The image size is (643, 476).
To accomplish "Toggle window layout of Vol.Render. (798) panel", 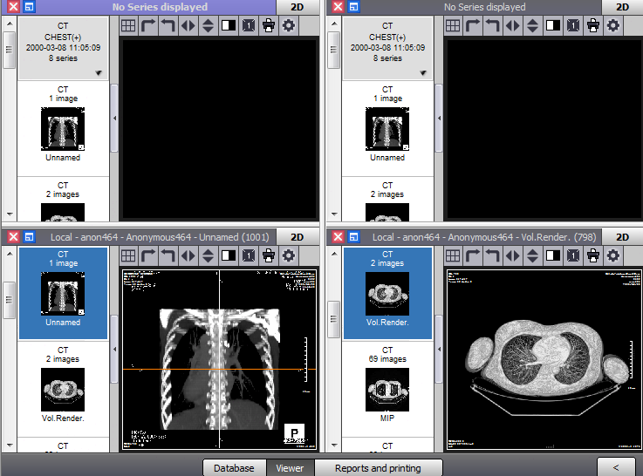I will (353, 237).
